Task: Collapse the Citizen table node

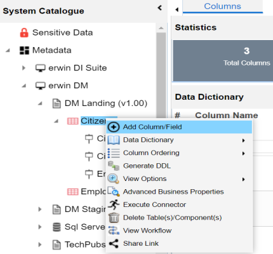Action: pyautogui.click(x=56, y=121)
